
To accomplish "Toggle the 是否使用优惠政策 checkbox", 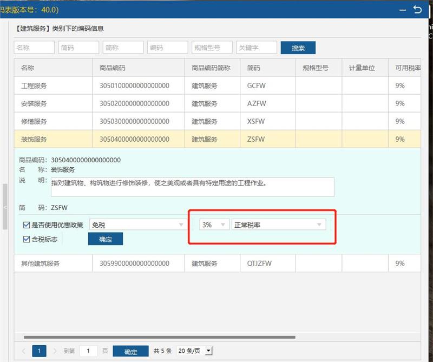I will (27, 225).
